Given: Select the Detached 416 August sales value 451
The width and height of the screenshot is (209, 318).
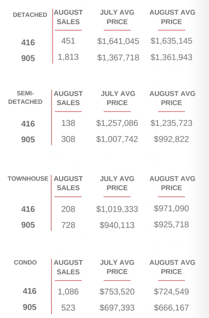Looking at the screenshot, I should click(68, 41).
